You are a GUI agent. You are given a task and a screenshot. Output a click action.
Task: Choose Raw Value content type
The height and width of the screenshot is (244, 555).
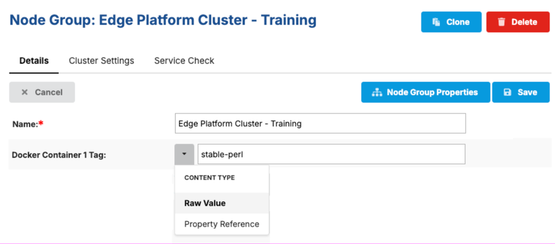[x=222, y=203]
